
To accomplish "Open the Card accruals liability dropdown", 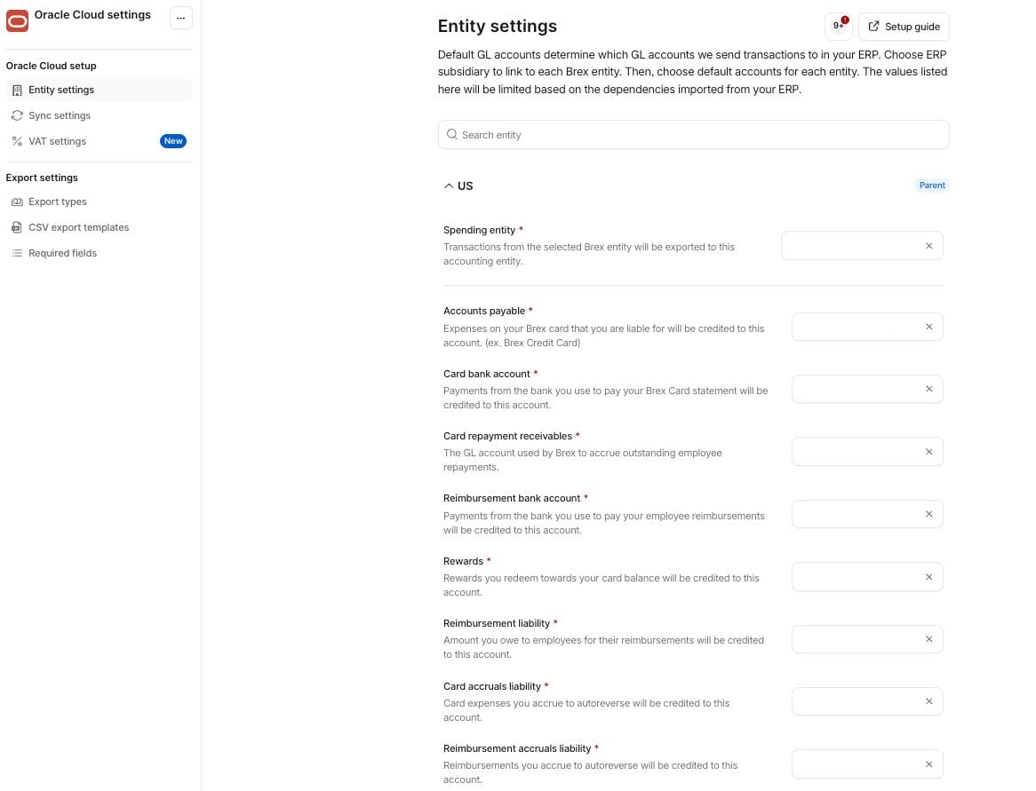I will 867,701.
